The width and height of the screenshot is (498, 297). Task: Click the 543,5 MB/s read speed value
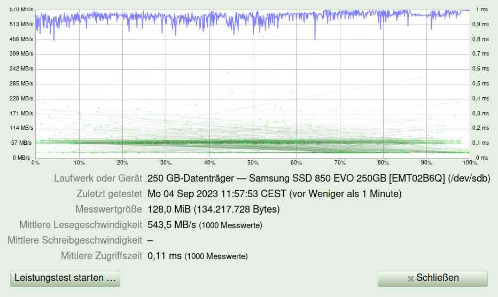pyautogui.click(x=172, y=225)
